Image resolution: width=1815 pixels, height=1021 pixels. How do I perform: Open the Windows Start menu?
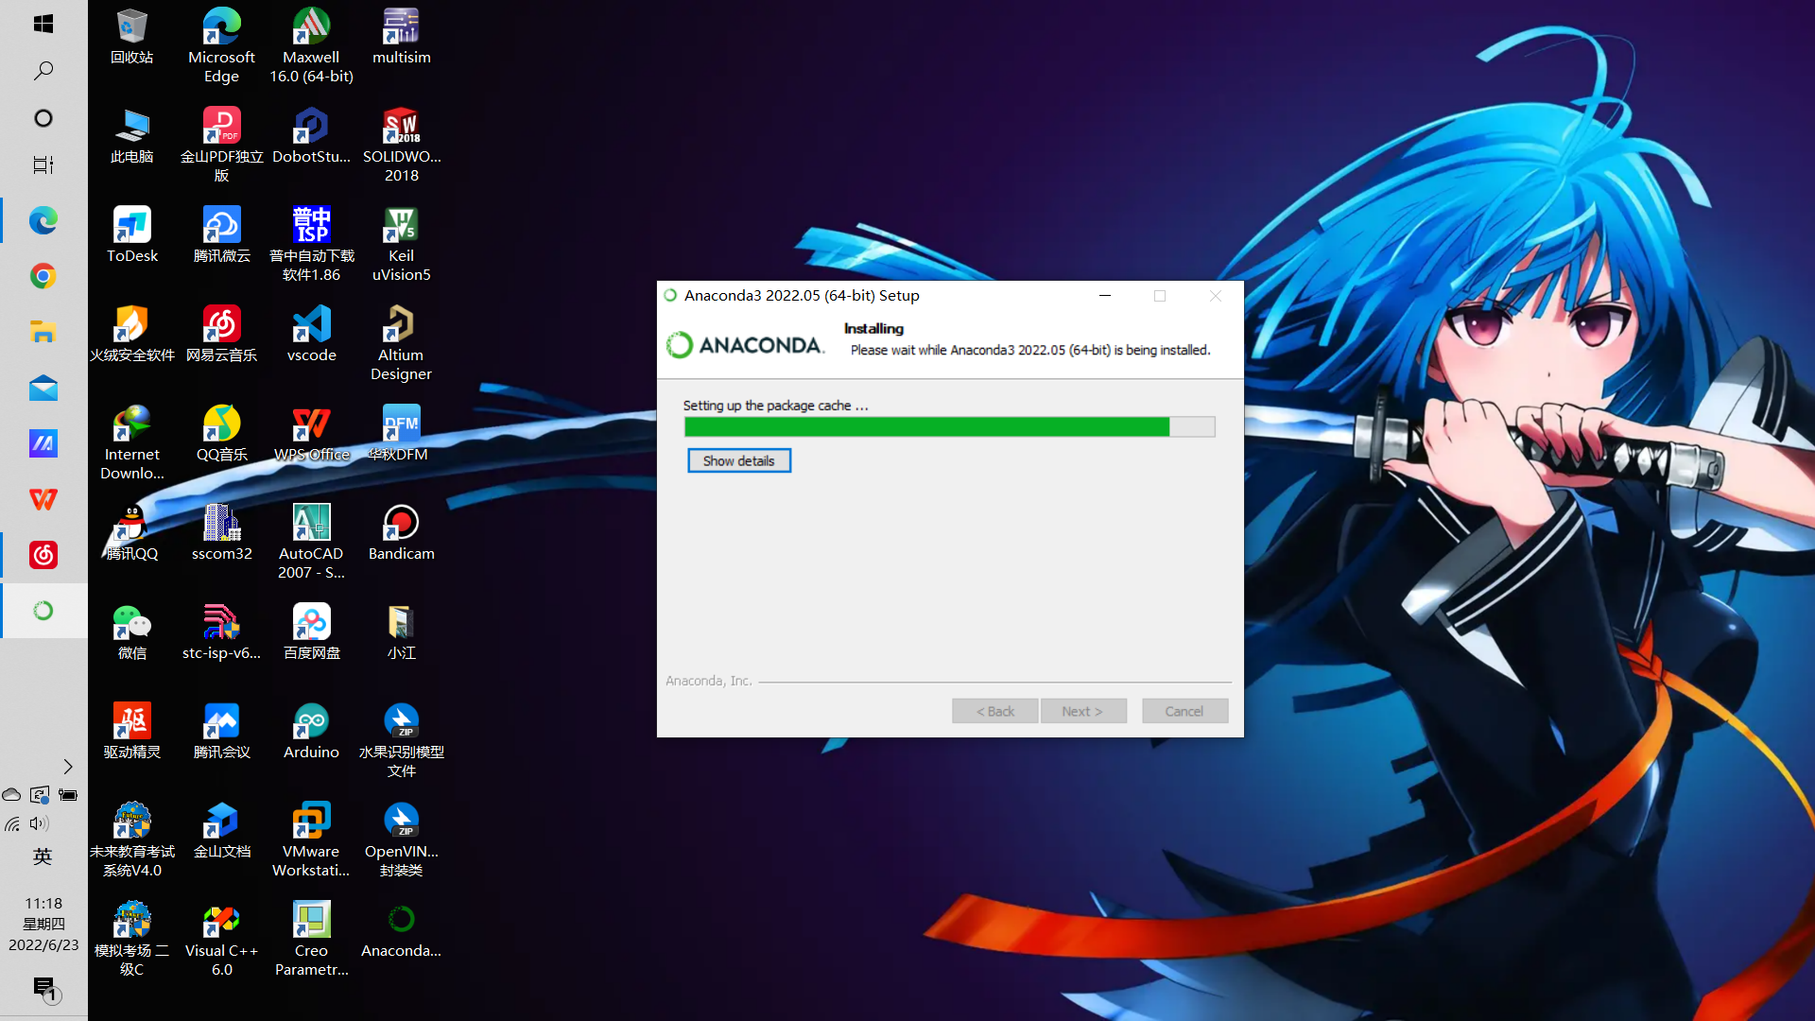point(43,24)
